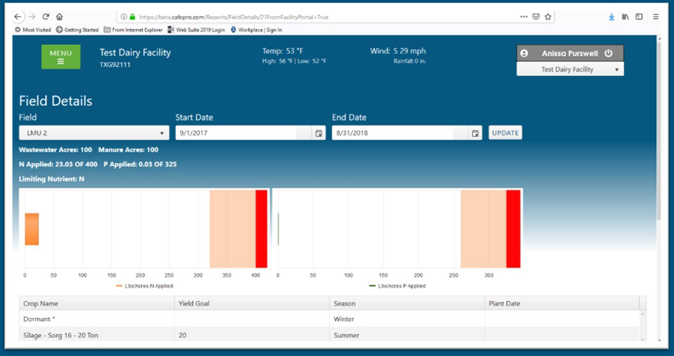
Task: Bookmark this page with the star icon
Action: [547, 17]
